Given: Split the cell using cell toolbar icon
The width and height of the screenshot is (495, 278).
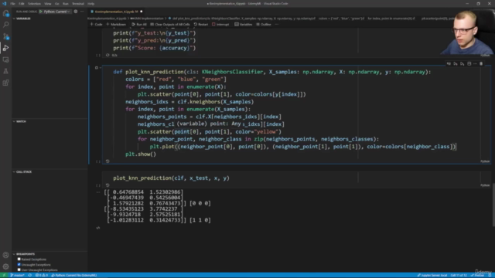Looking at the screenshot, I should pyautogui.click(x=469, y=63).
